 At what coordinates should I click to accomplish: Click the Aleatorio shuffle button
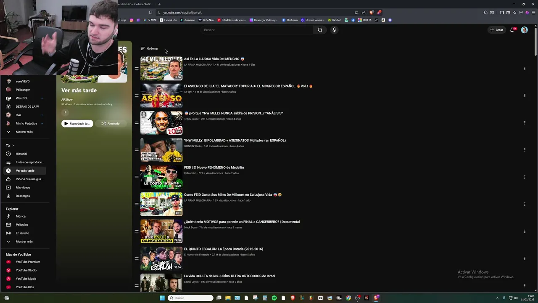[111, 124]
